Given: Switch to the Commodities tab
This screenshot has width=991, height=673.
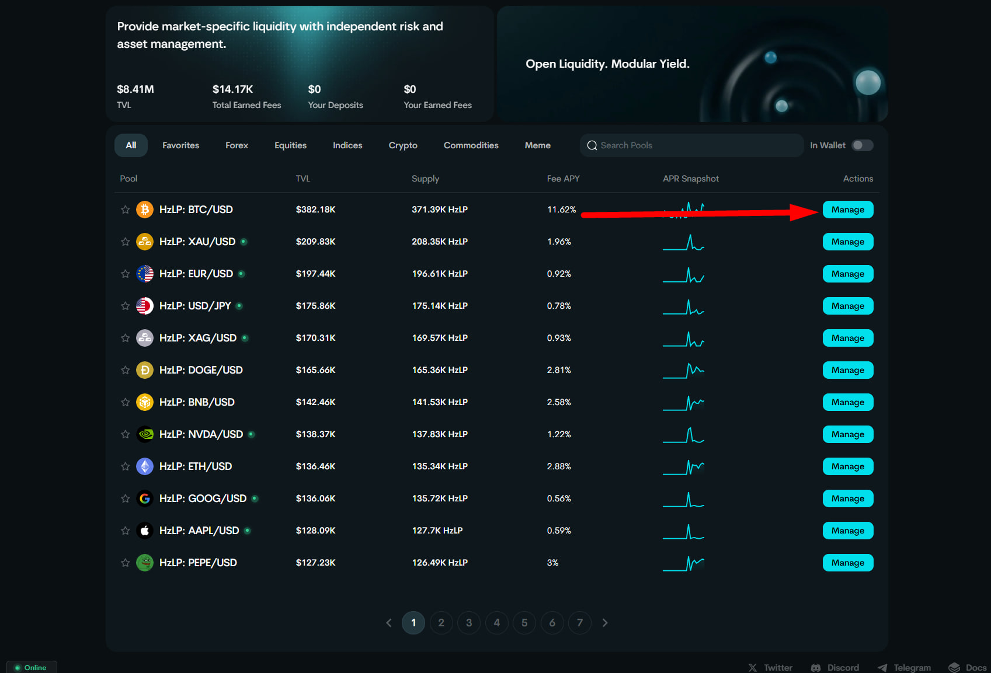Looking at the screenshot, I should (x=471, y=145).
